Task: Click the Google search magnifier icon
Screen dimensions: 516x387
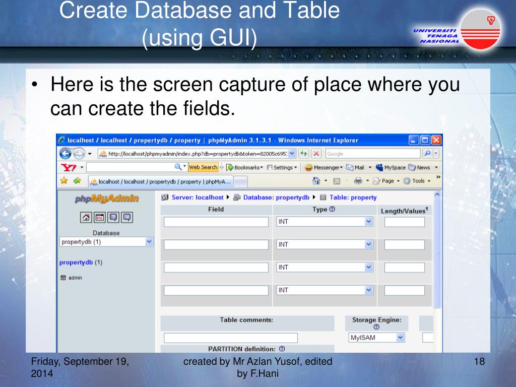Action: (427, 154)
